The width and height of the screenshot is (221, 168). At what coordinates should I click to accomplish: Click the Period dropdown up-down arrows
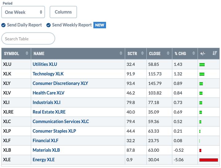[41, 12]
